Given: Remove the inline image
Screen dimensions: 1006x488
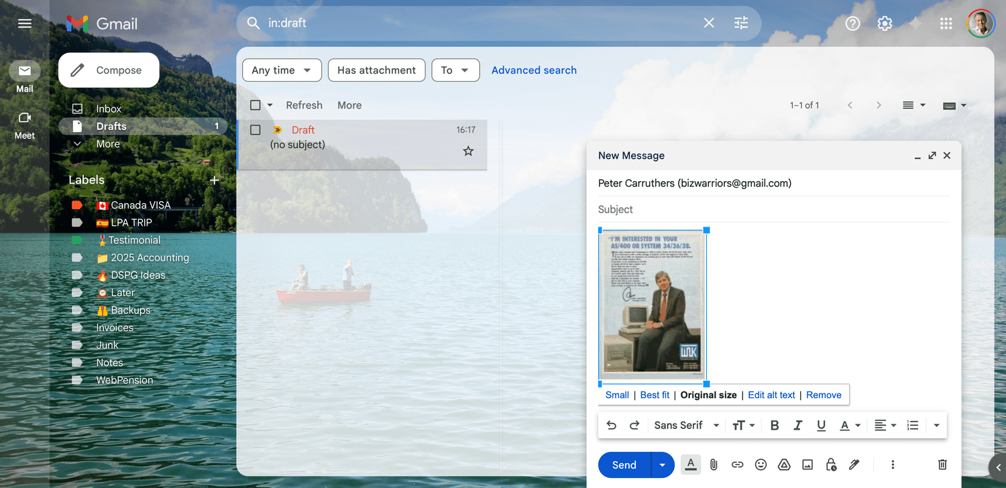Looking at the screenshot, I should (x=824, y=395).
